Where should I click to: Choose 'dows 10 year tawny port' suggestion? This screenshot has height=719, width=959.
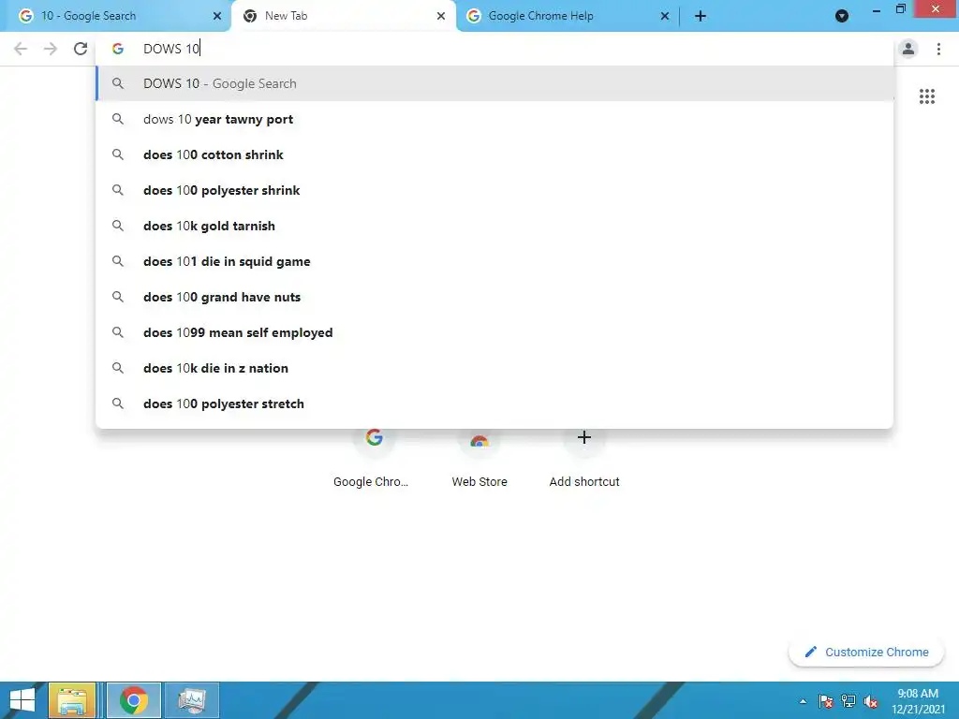coord(494,119)
